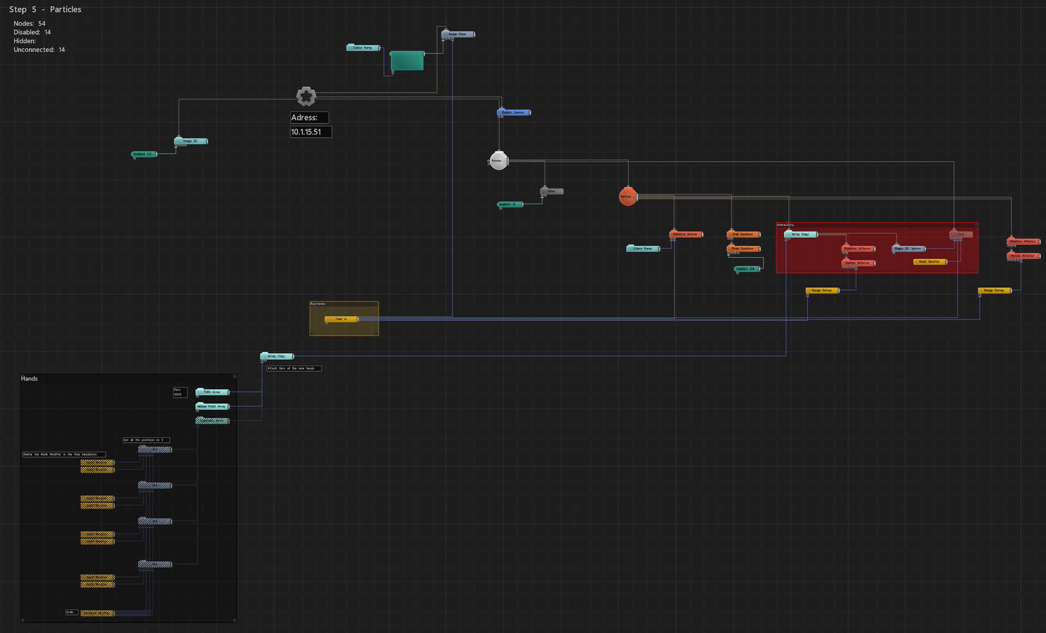Select the Fade In keyframe node
Screen dimensions: 1046x633
click(341, 319)
